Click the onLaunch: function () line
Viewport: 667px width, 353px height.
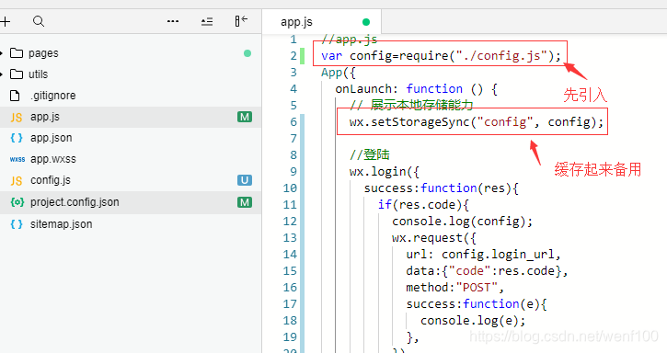click(x=416, y=89)
